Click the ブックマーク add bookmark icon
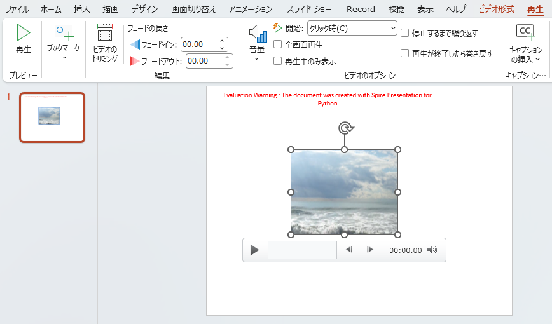 tap(64, 32)
